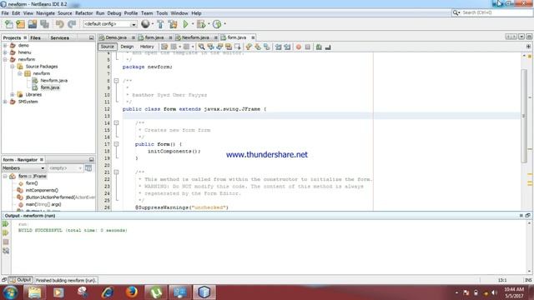Open the File menu
Screen dimensions: 534x300
coord(5,13)
